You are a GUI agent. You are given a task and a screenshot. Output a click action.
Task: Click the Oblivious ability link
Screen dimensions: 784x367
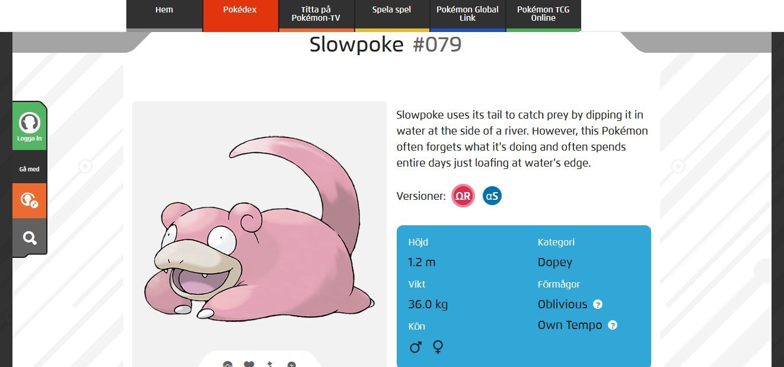(x=562, y=305)
